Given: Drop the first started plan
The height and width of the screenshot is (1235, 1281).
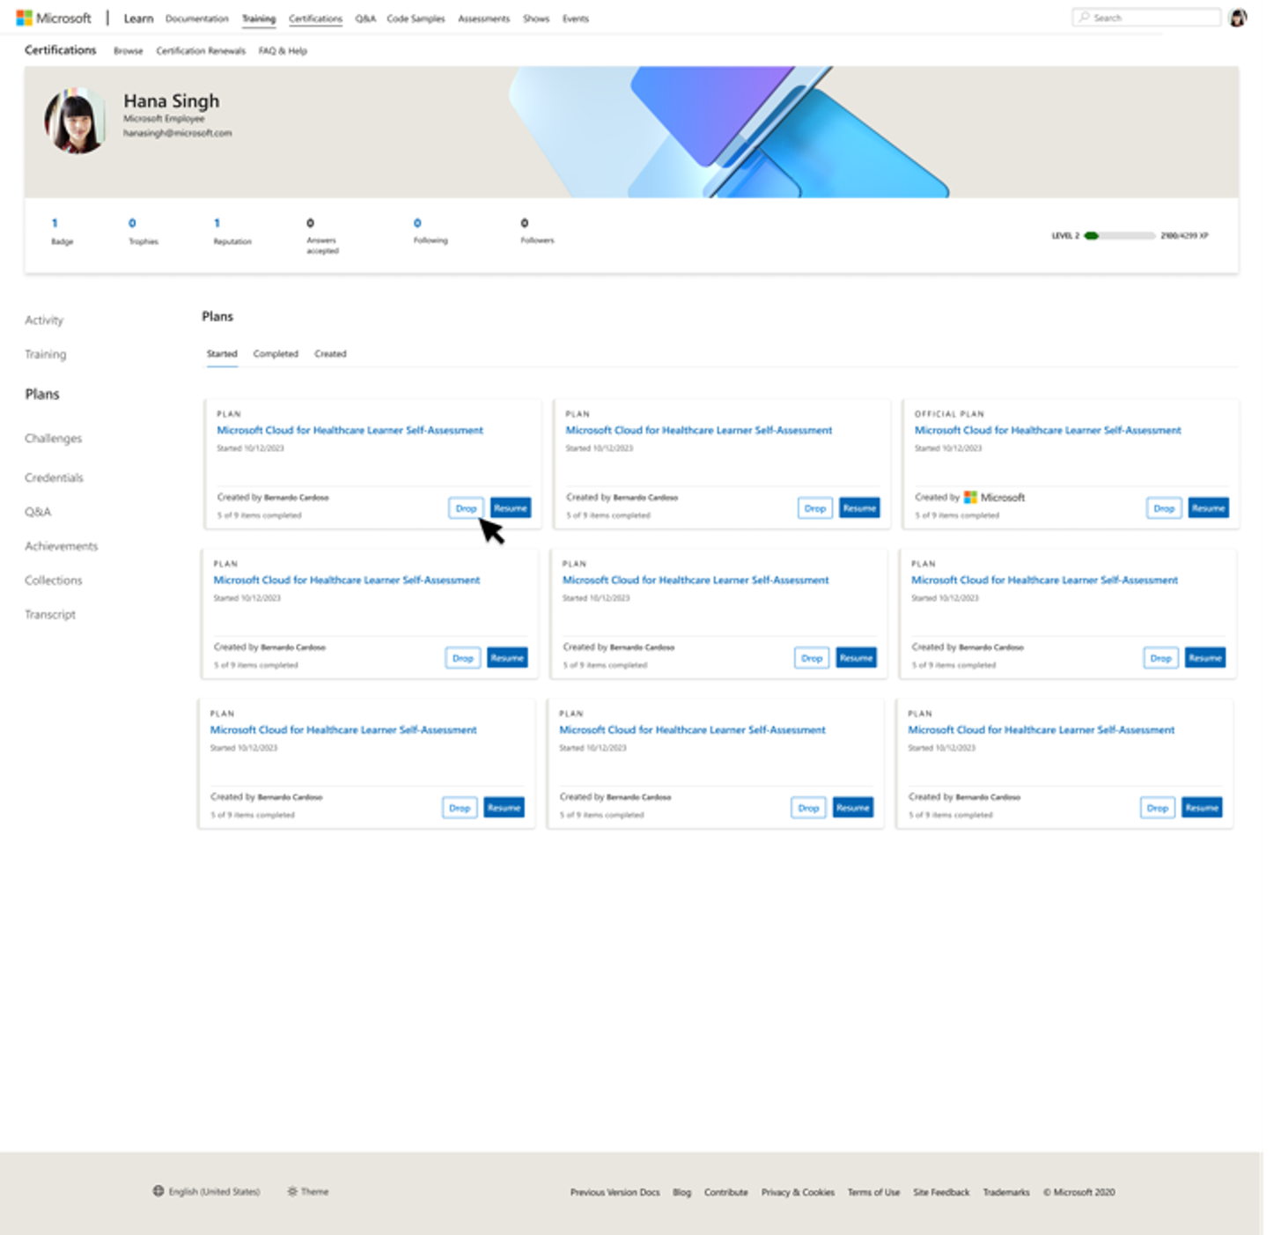Looking at the screenshot, I should (x=466, y=508).
